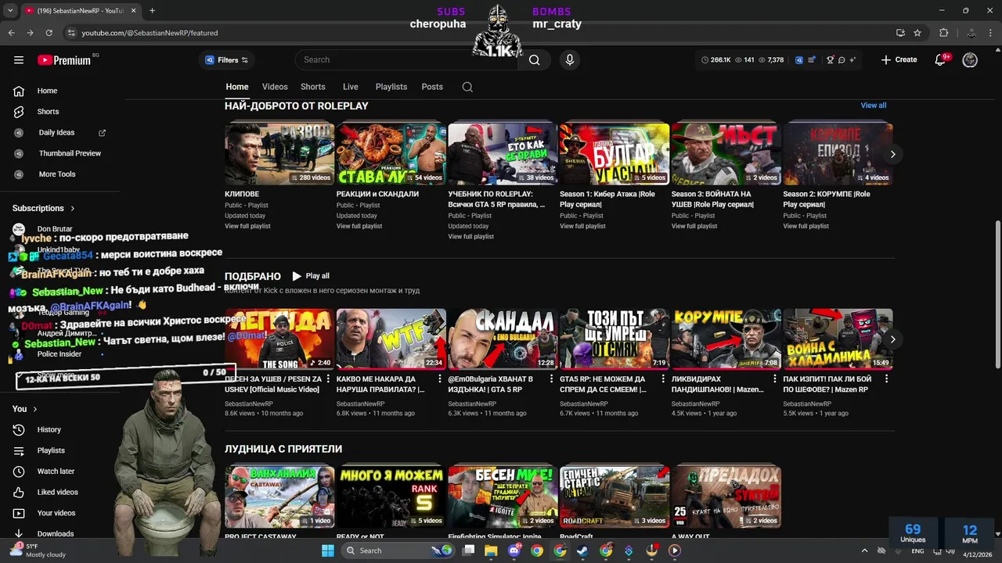
Task: Bookmark this page with the star
Action: pos(917,33)
